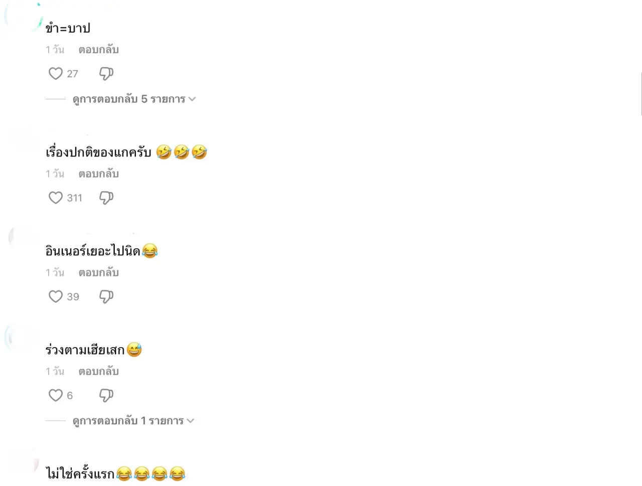Click the scrollbar at the right edge
The image size is (642, 486).
click(641, 94)
